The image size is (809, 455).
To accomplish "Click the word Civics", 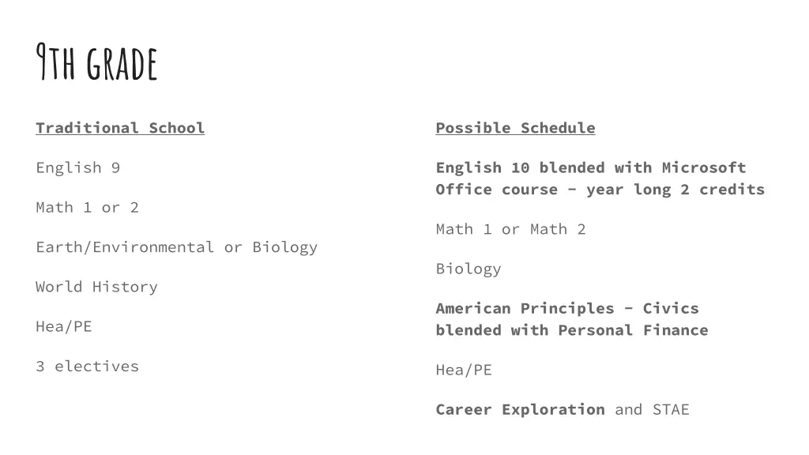I will coord(671,309).
